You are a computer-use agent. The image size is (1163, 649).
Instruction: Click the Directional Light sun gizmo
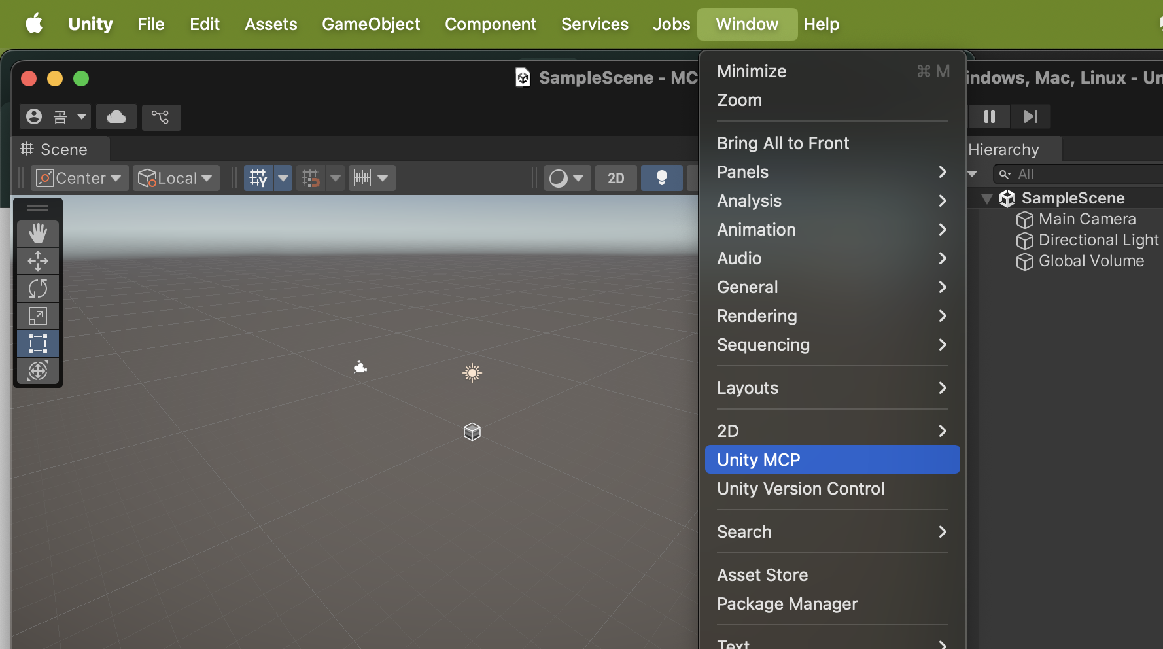point(472,373)
